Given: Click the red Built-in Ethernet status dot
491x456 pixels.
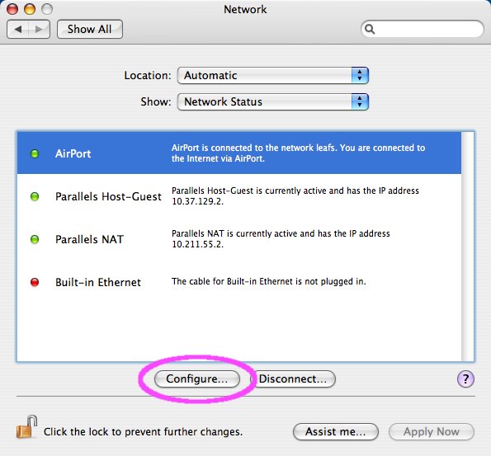Looking at the screenshot, I should click(x=35, y=282).
